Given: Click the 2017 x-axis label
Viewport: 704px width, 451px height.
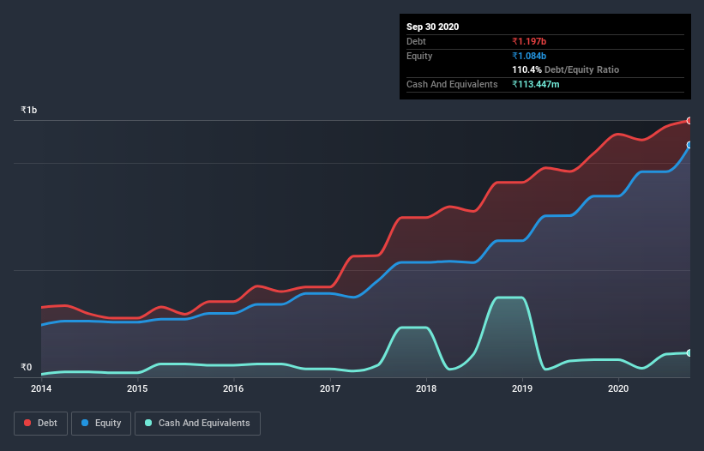Looking at the screenshot, I should coord(330,388).
